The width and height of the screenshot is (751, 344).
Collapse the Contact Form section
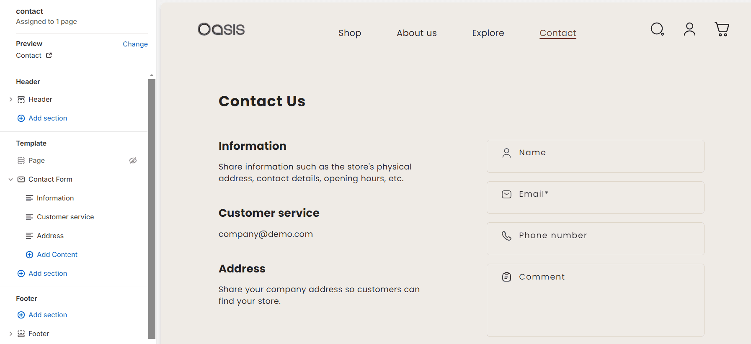[11, 180]
